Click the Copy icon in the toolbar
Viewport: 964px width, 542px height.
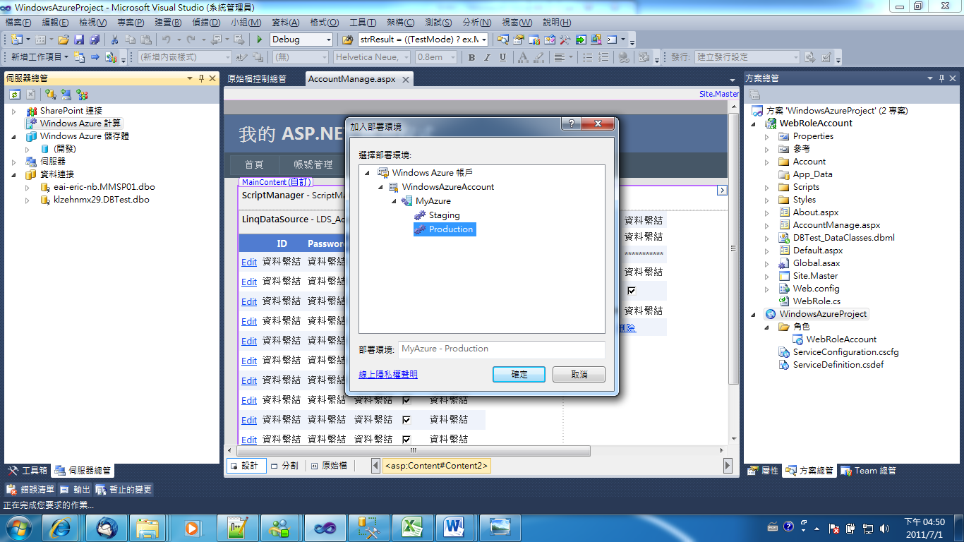(130, 40)
